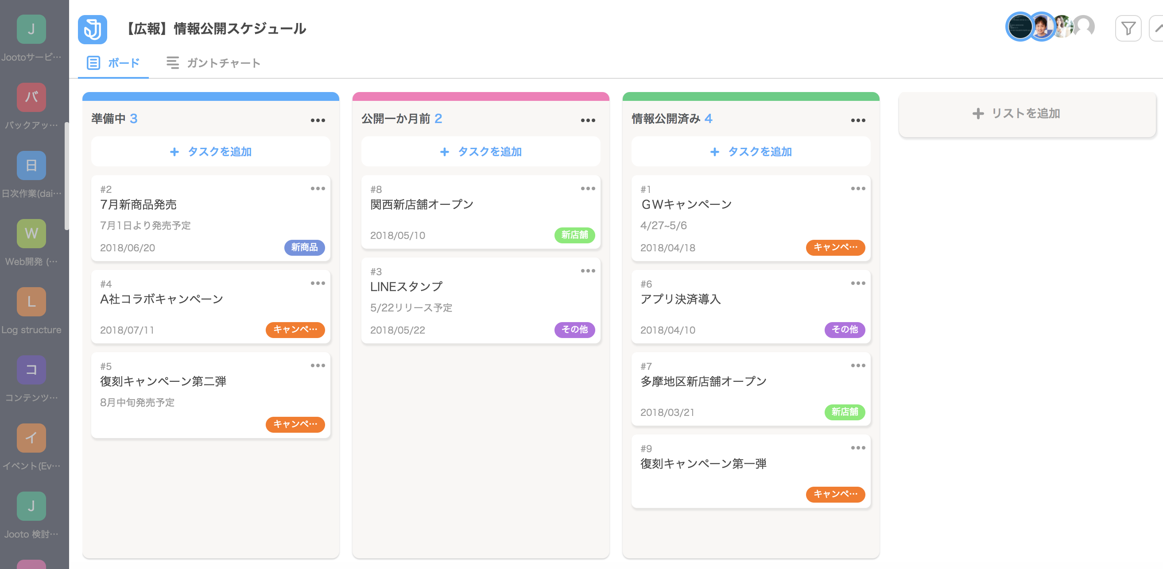Switch to the ガントチャート tab
The height and width of the screenshot is (569, 1163).
[x=213, y=63]
